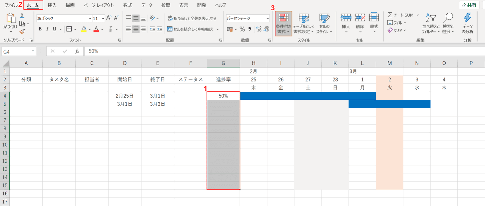The image size is (485, 206).
Task: Expand the fill color dropdown arrow
Action: 90,29
